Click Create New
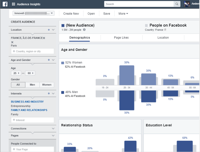This screenshot has height=152, width=200. (71, 13)
